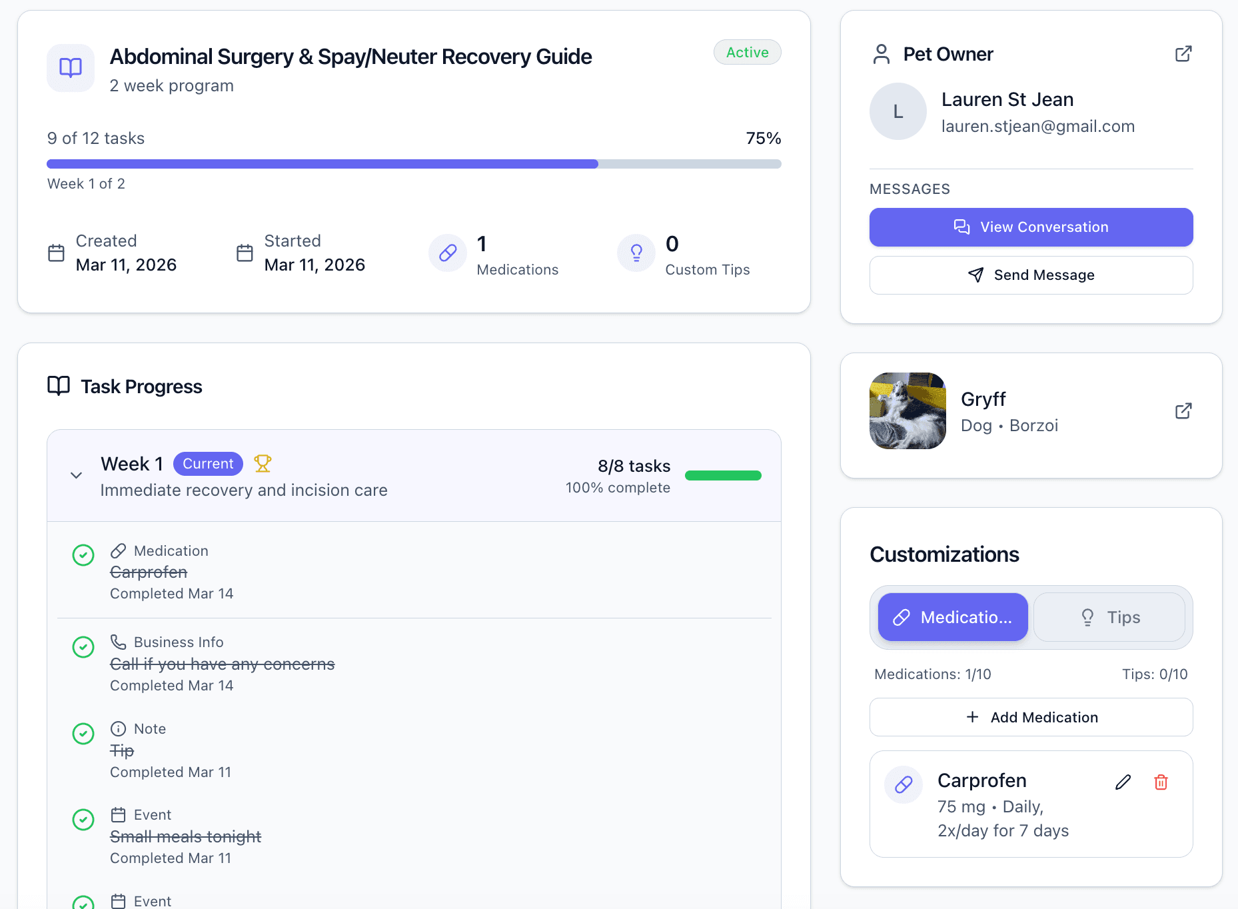Uncheck the completed Tip note task

83,734
